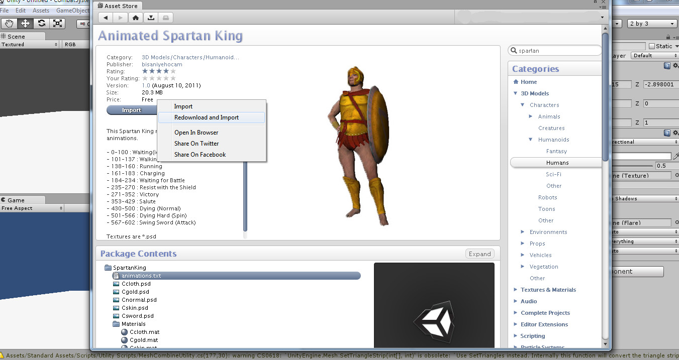Collapse the 3D Models category
This screenshot has height=360, width=679.
(516, 93)
